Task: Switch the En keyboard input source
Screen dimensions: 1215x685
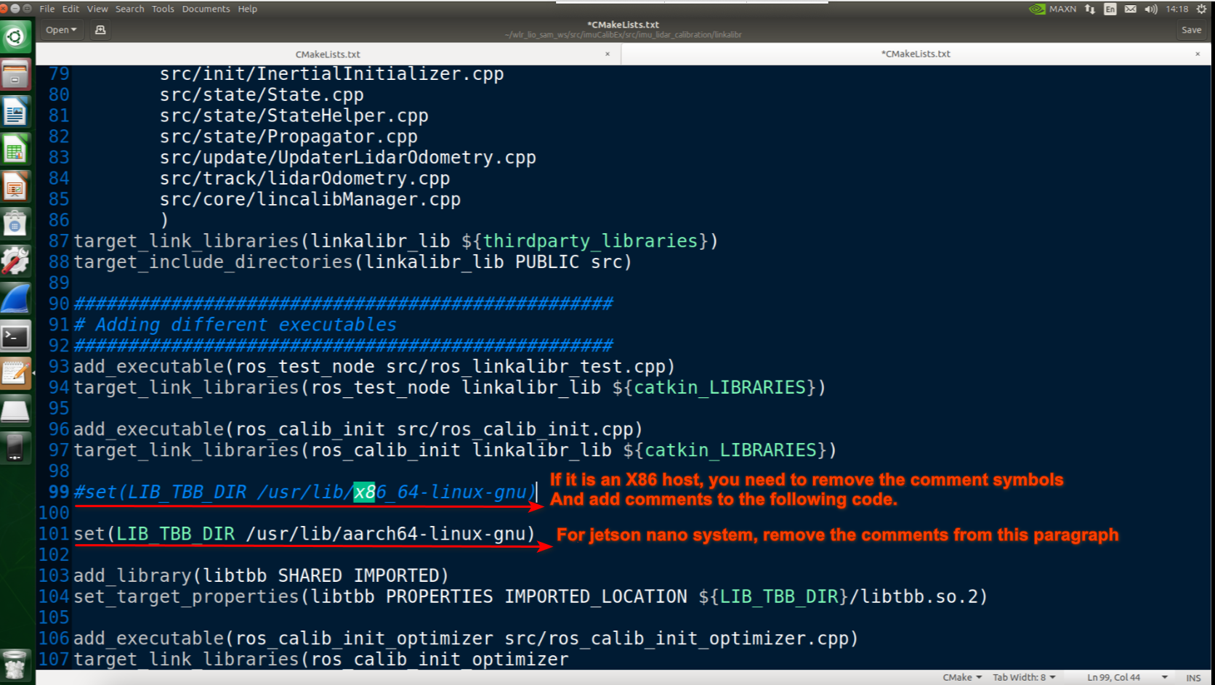Action: [x=1110, y=9]
